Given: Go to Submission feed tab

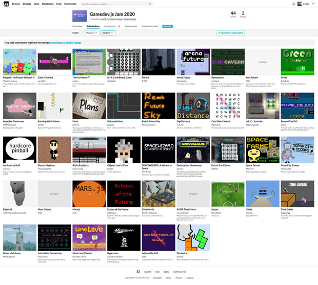Looking at the screenshot, I should (x=150, y=26).
